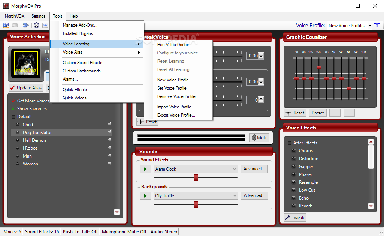
Task: Play the Alarm Clock sound effect
Action: pyautogui.click(x=145, y=169)
